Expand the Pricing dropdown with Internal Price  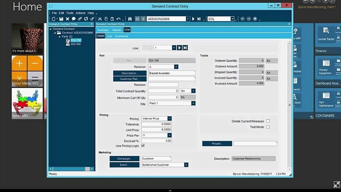pyautogui.click(x=169, y=119)
